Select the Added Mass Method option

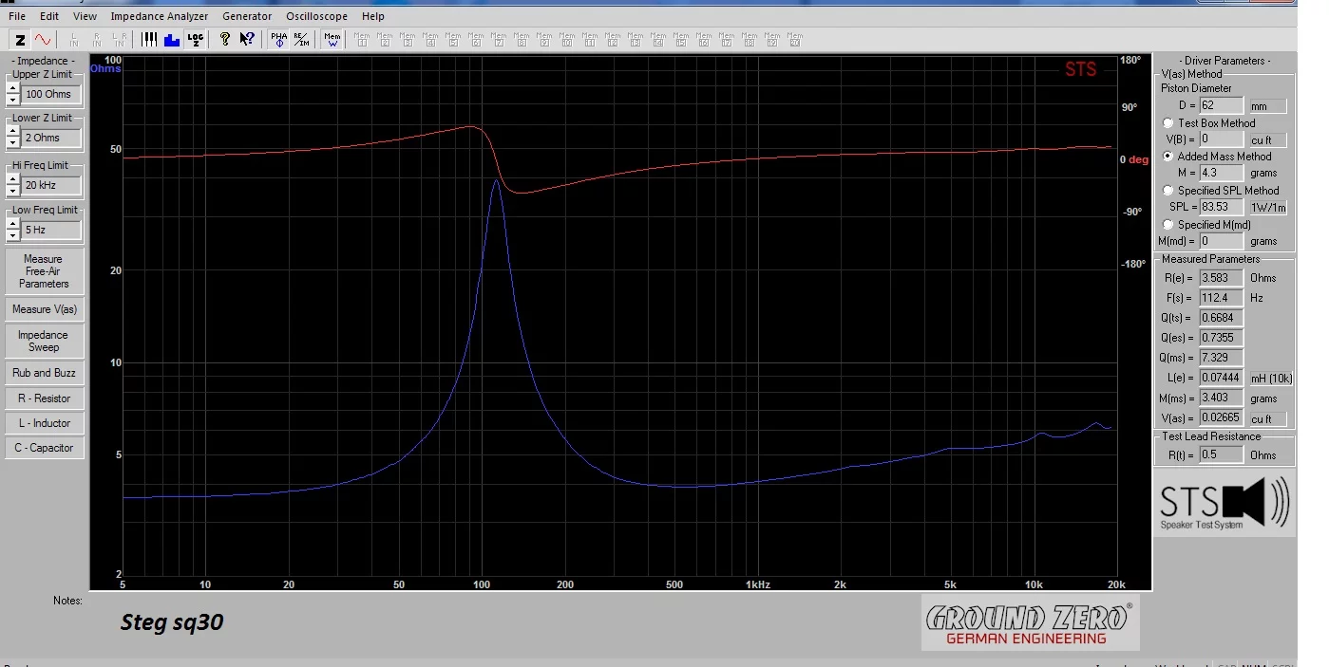click(x=1168, y=157)
